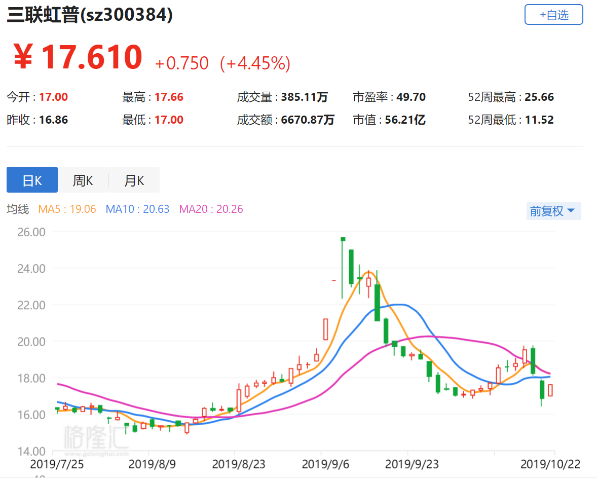Viewport: 597px width, 478px height.
Task: Click the 2019/9/23 date axis label
Action: tap(412, 464)
